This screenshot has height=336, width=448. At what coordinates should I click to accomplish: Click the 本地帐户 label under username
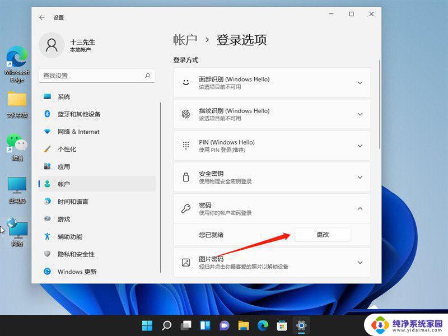(80, 50)
